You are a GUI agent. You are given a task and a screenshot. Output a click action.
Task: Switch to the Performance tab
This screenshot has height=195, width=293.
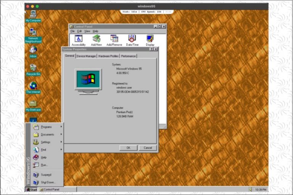(128, 56)
